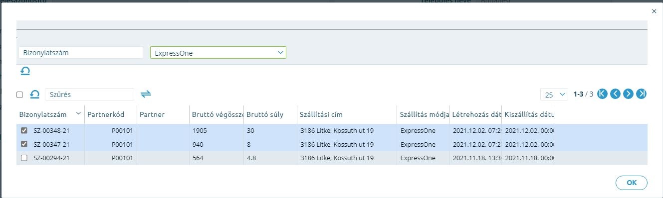The height and width of the screenshot is (198, 663).
Task: Expand the Bizonylatszám column header chevron
Action: (78, 114)
